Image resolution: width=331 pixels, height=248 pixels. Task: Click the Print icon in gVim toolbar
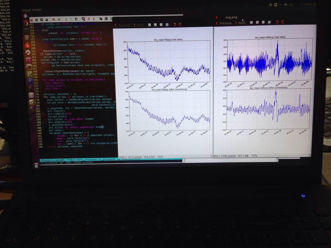[x=47, y=20]
